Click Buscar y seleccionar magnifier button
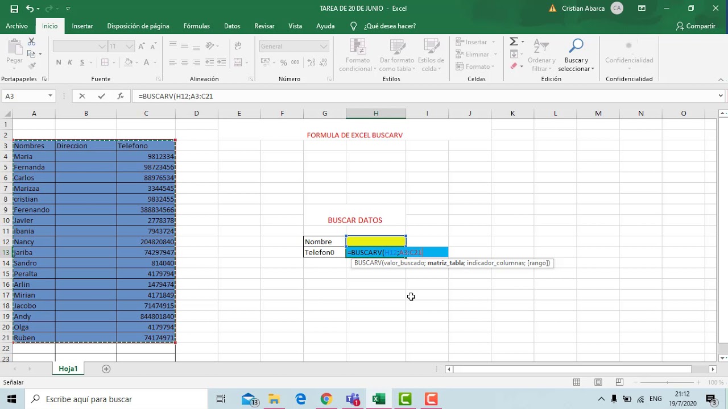 click(576, 55)
